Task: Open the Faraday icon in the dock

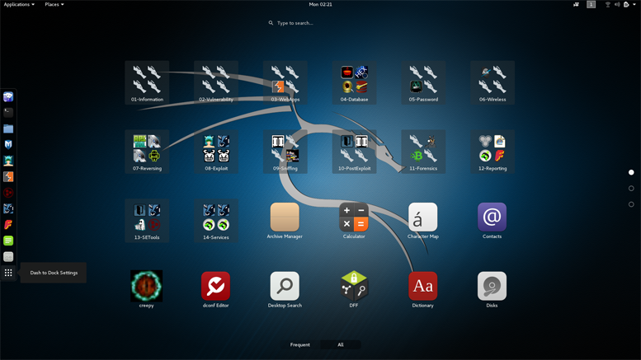Action: click(x=8, y=225)
